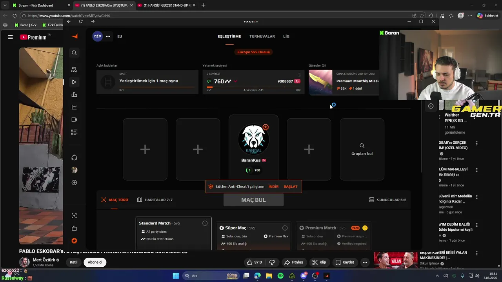Click Abone ol subscribe button
Viewport: 502px width, 282px height.
click(95, 262)
